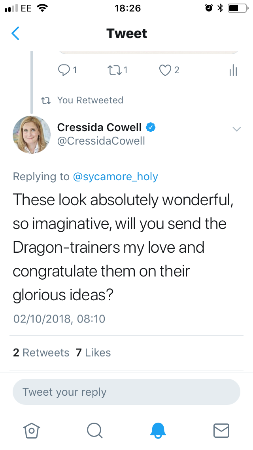This screenshot has height=450, width=253.
Task: Type in the Tweet your reply field
Action: click(126, 392)
